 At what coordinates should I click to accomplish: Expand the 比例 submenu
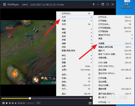coord(75,59)
